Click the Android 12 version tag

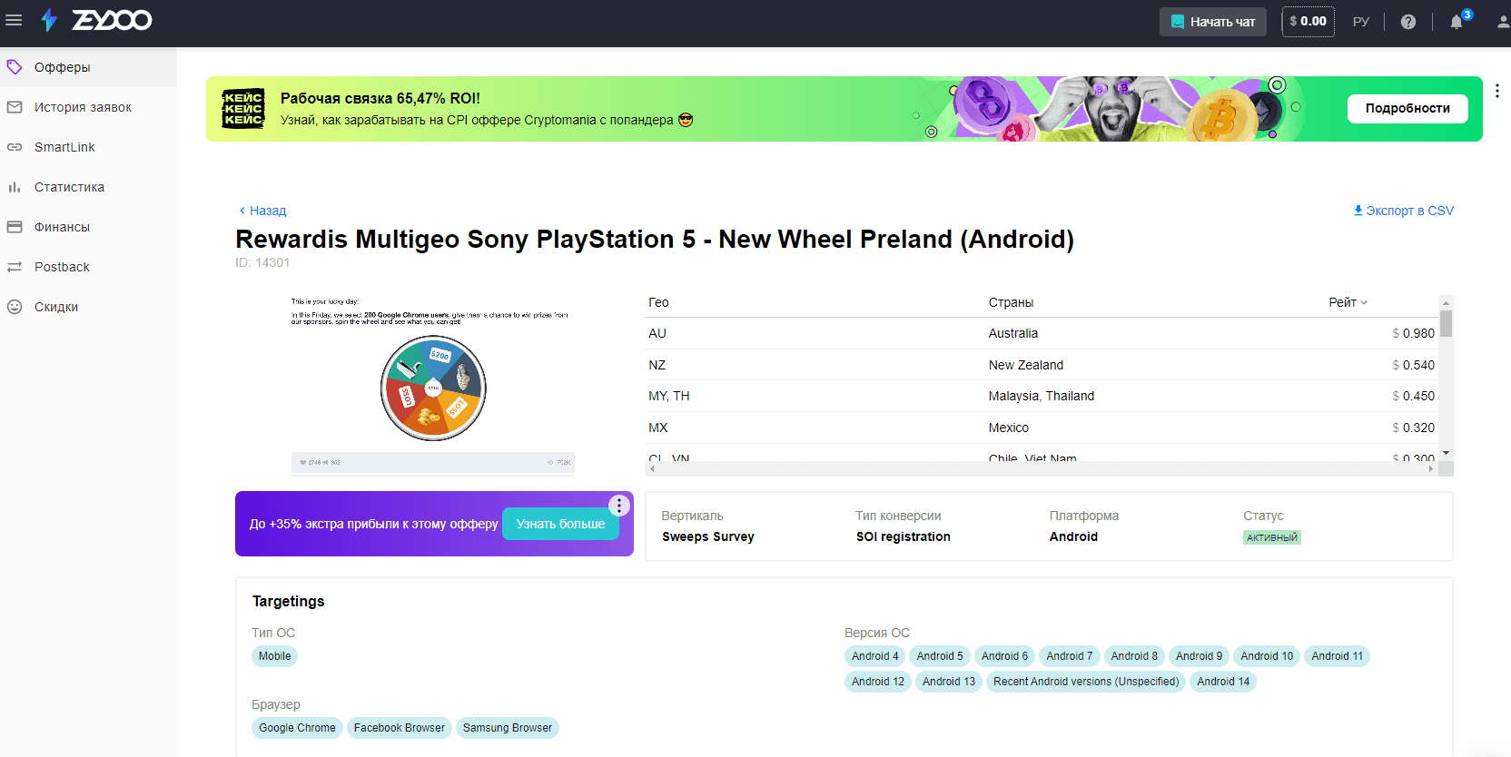tap(878, 682)
